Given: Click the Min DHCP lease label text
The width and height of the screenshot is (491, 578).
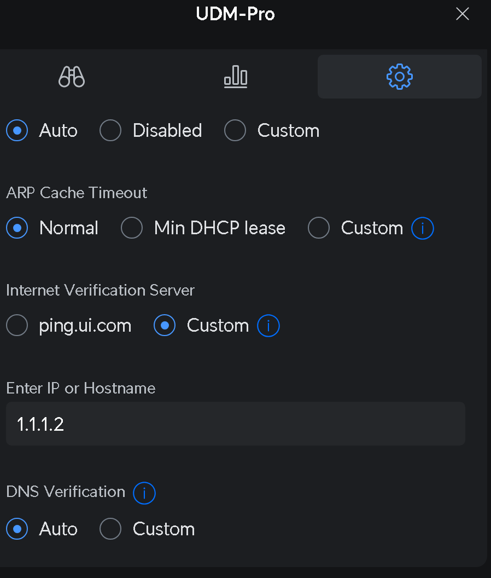Looking at the screenshot, I should pyautogui.click(x=219, y=228).
